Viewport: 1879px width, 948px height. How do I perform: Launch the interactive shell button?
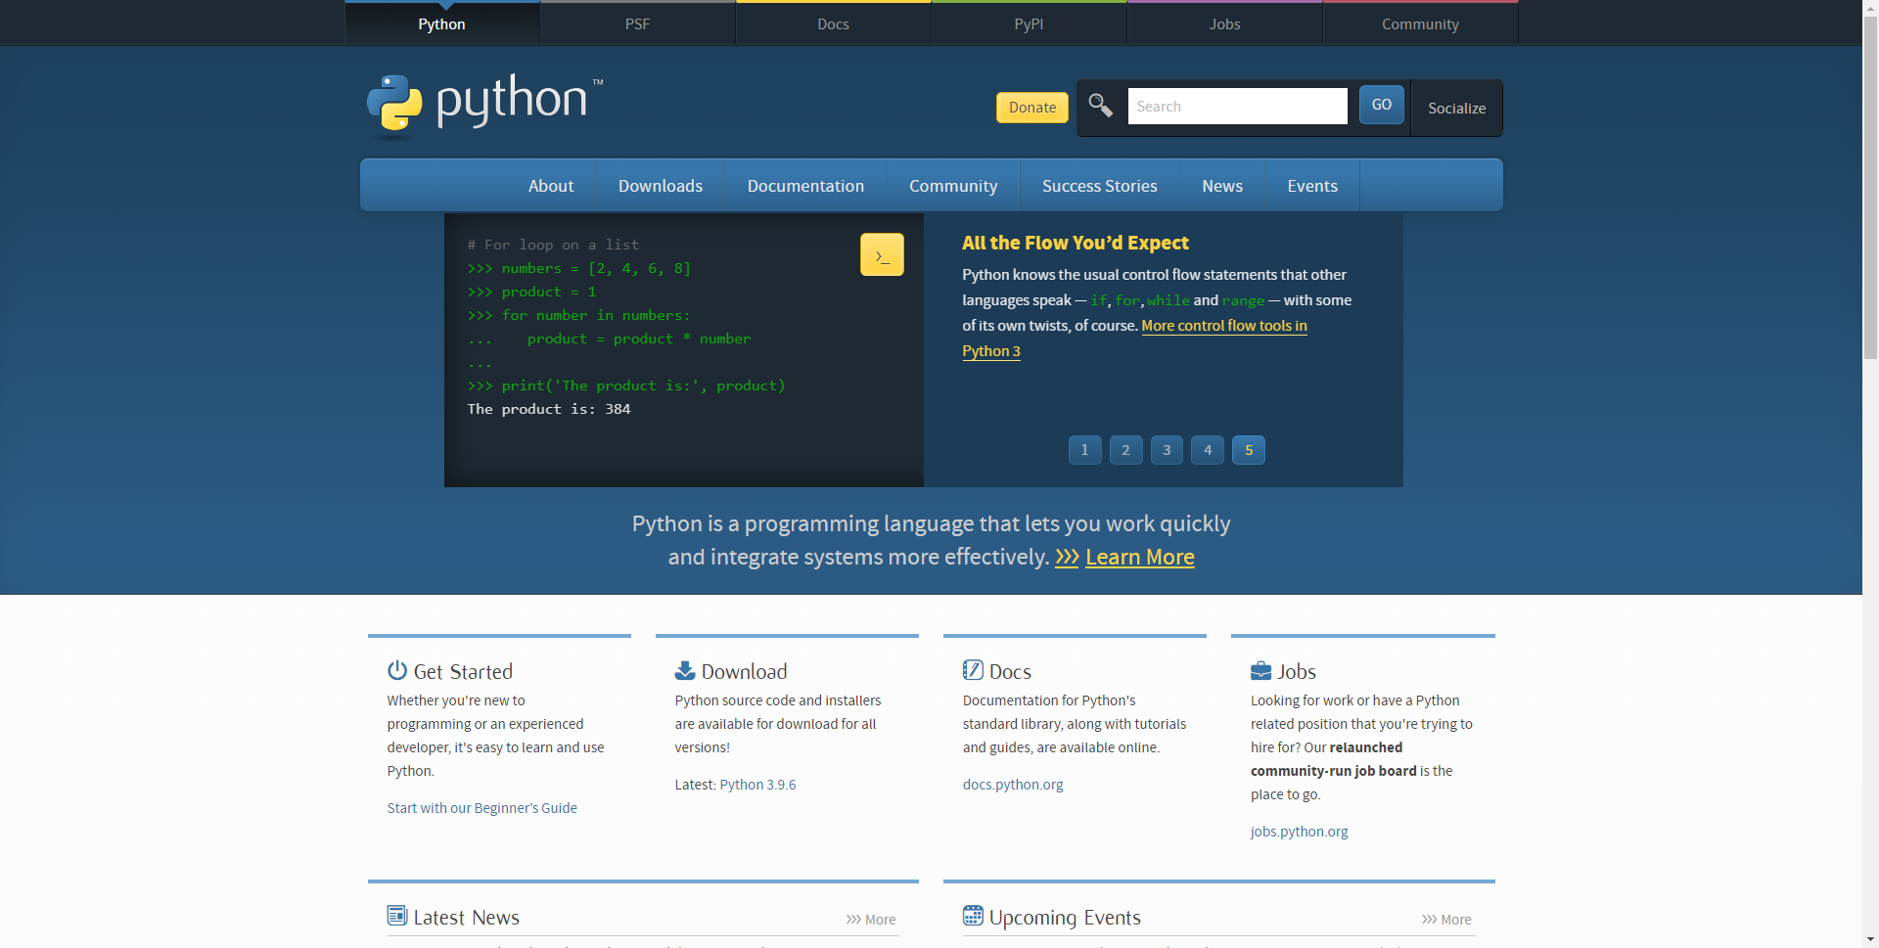[882, 254]
